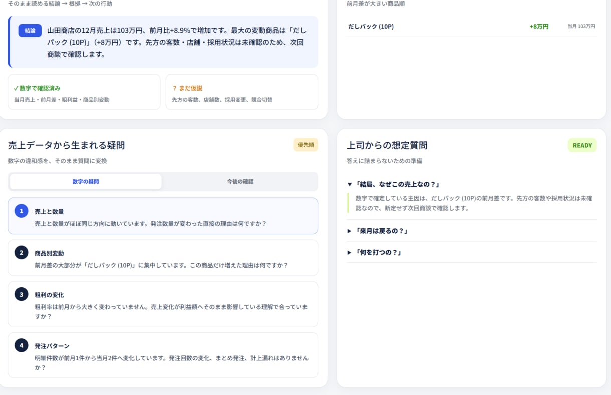Click the number 4 circle badge

coord(21,345)
